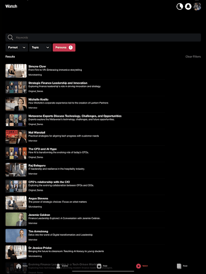
Task: Select Strategic Finance Leadership and Innovation title
Action: pyautogui.click(x=58, y=83)
